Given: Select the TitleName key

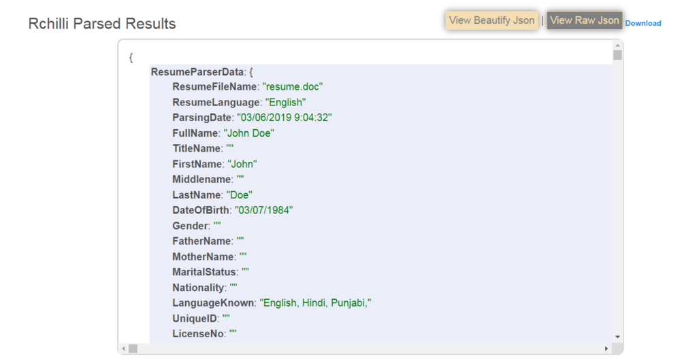Looking at the screenshot, I should (197, 148).
